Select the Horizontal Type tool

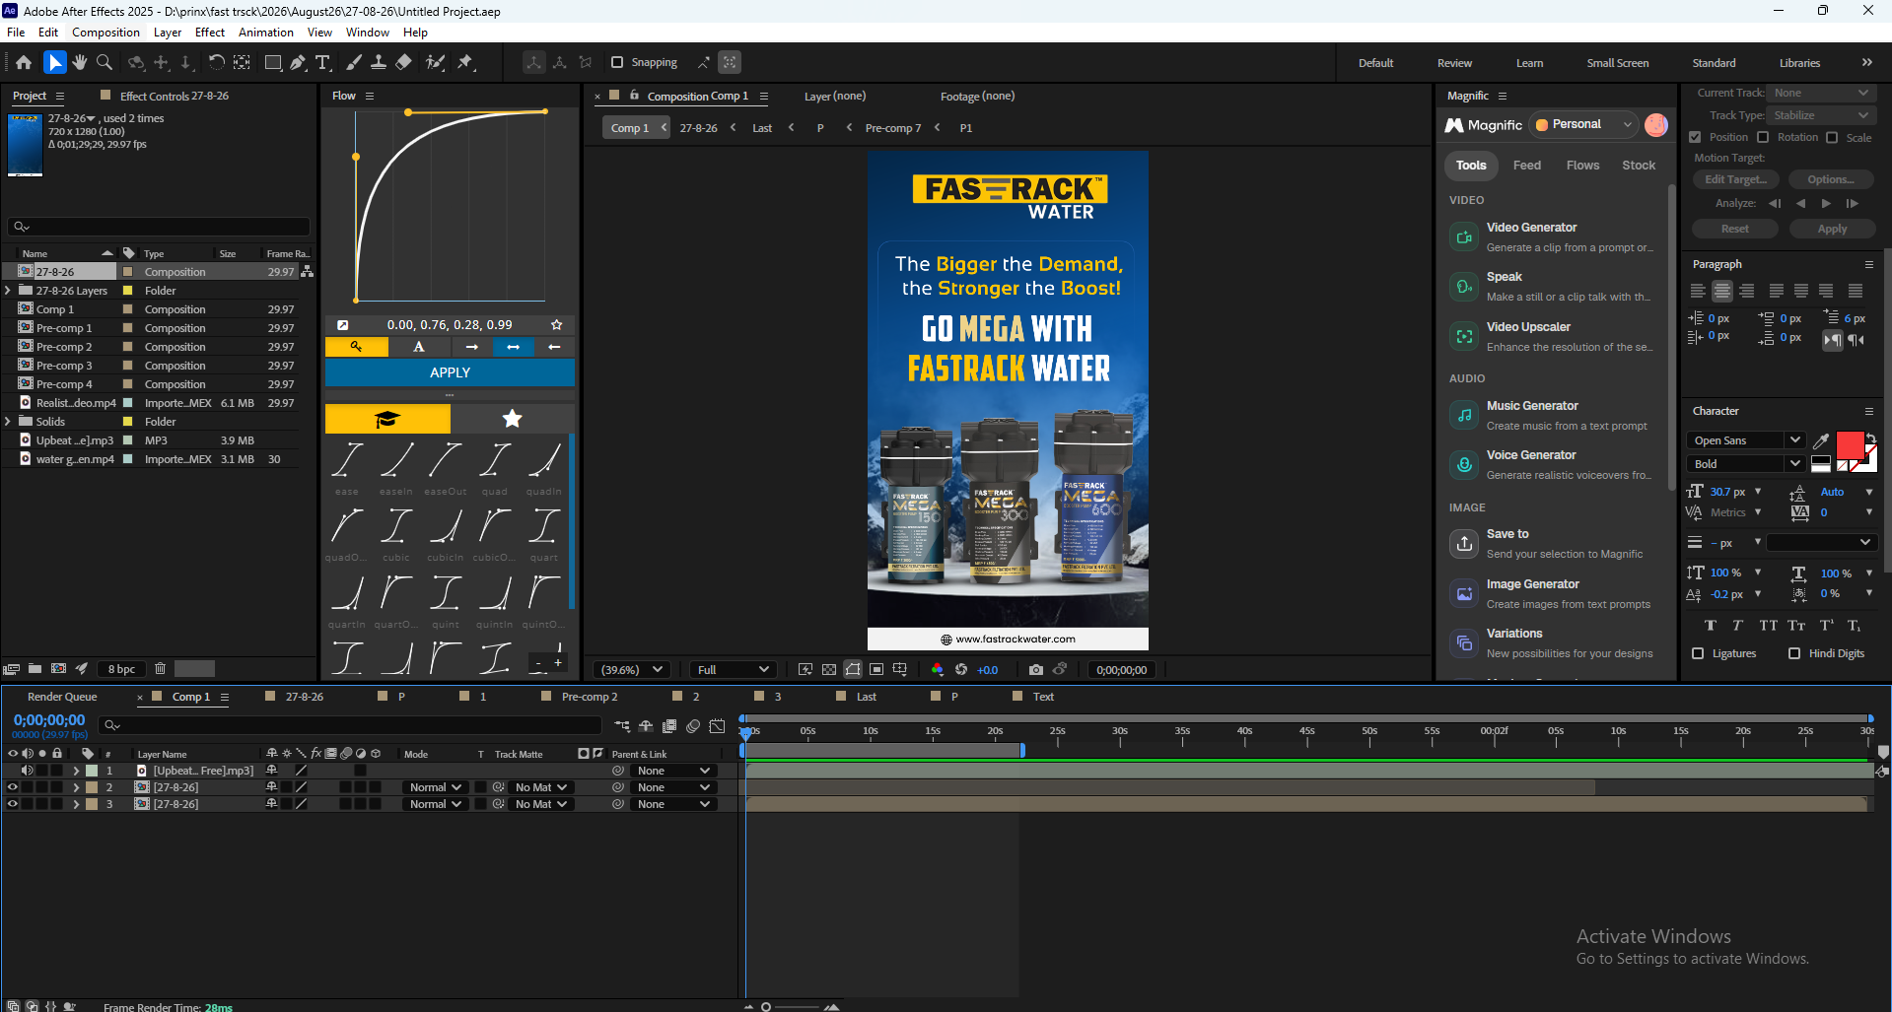(x=322, y=62)
